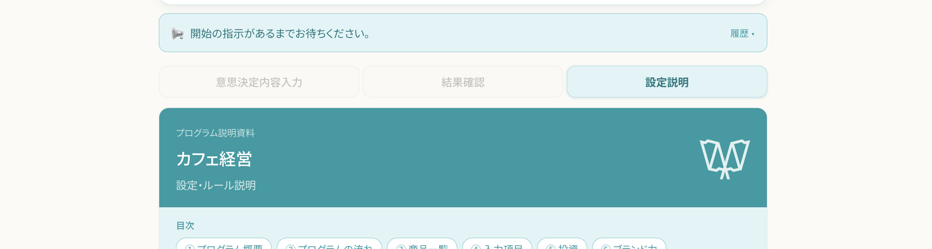The width and height of the screenshot is (932, 249).
Task: Click the 設定・ルール説明 subtitle
Action: coord(216,185)
